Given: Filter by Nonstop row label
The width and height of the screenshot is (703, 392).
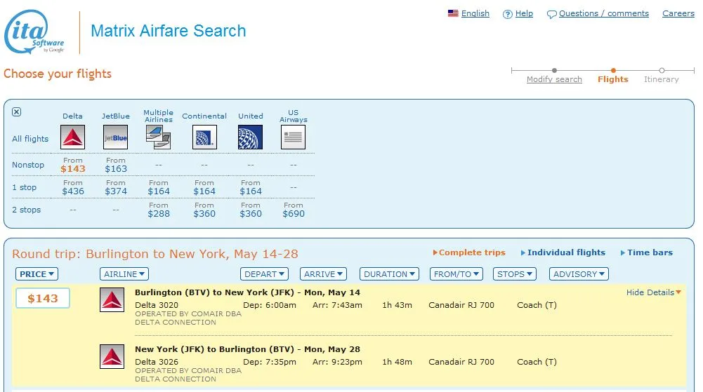Looking at the screenshot, I should point(28,165).
